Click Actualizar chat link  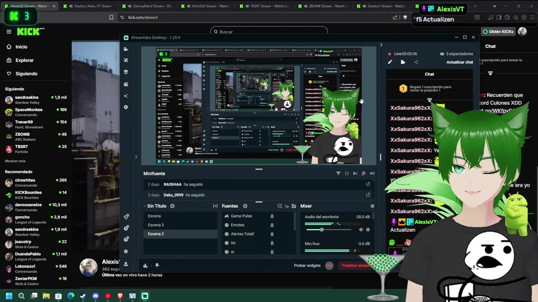click(460, 62)
